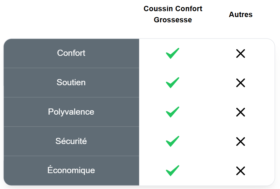Select the Autres column header
Screen dimensions: 280x189
pyautogui.click(x=240, y=14)
